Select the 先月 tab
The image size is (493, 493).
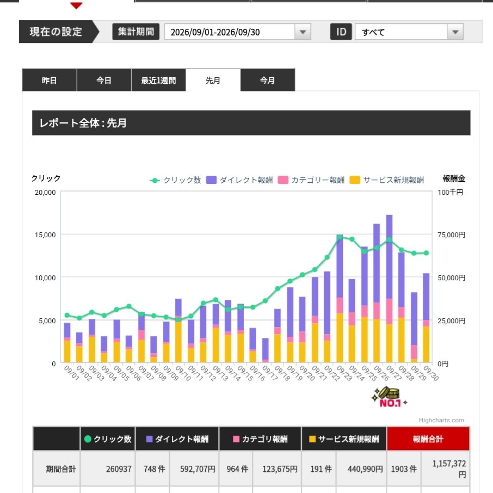pyautogui.click(x=213, y=80)
